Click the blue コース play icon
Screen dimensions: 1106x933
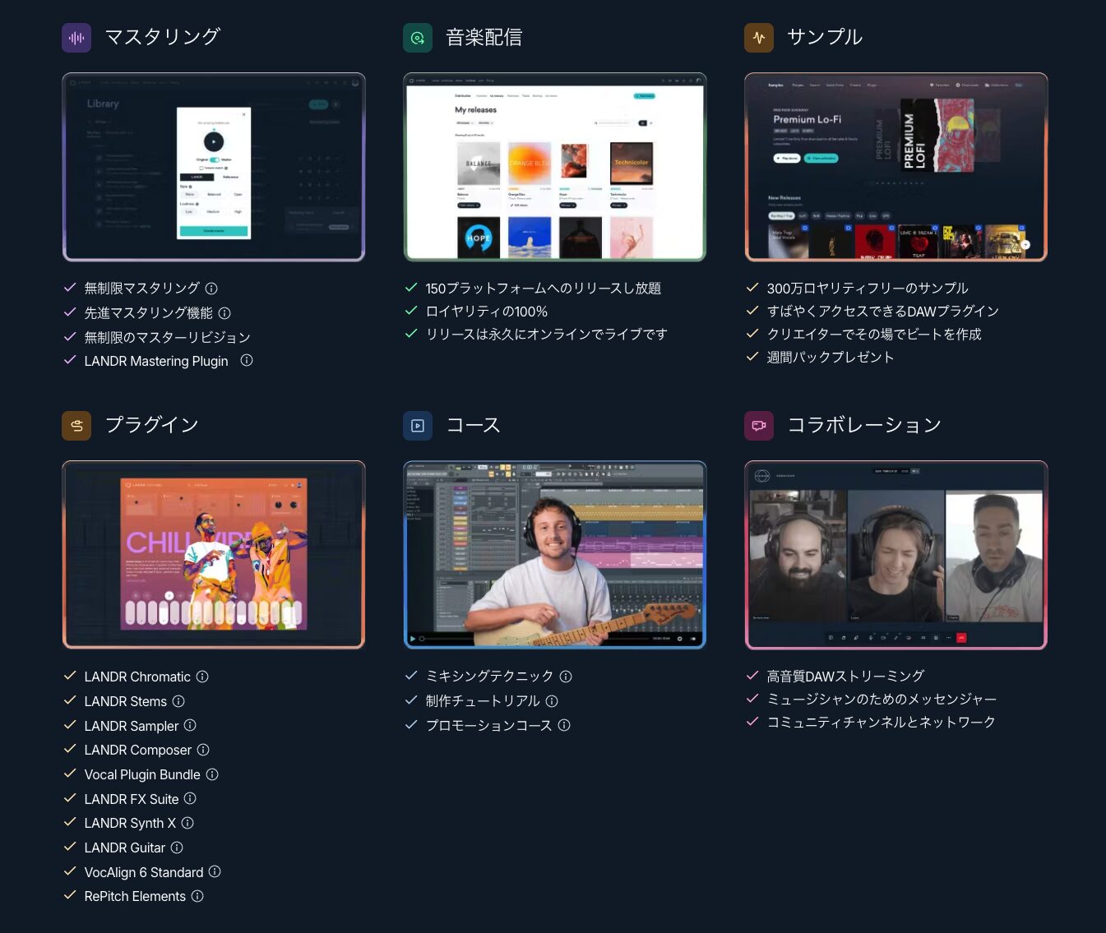(x=418, y=426)
